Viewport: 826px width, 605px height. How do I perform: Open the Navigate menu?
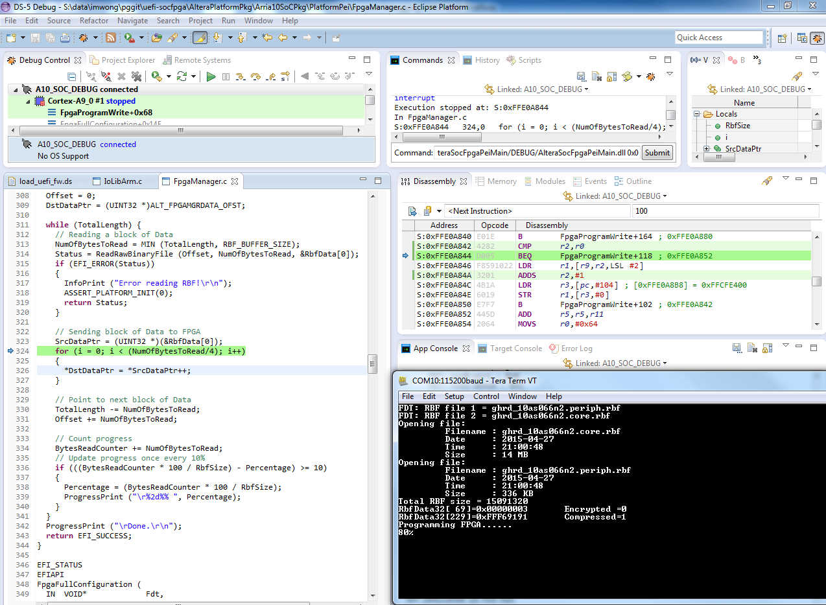coord(132,21)
